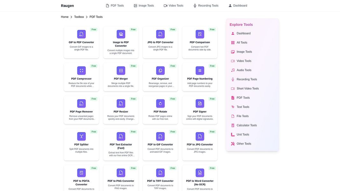340x191 pixels.
Task: Click the Unit Tools ruler icon
Action: (x=233, y=134)
